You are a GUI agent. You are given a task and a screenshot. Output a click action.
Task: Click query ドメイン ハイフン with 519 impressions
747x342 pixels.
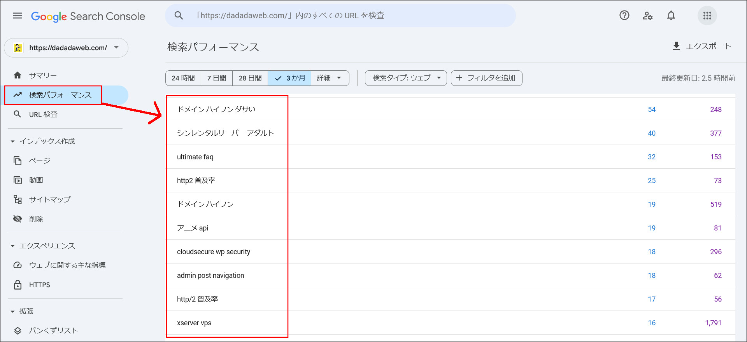[205, 204]
